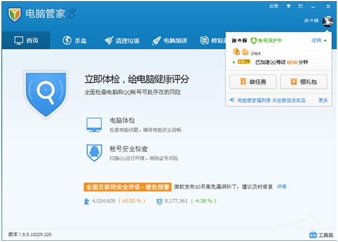Click the trojan horse statistic icon

coord(87,201)
